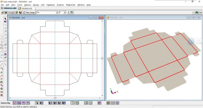Expand the pointage dropdown showing 2
The height and width of the screenshot is (108, 203).
62,12
